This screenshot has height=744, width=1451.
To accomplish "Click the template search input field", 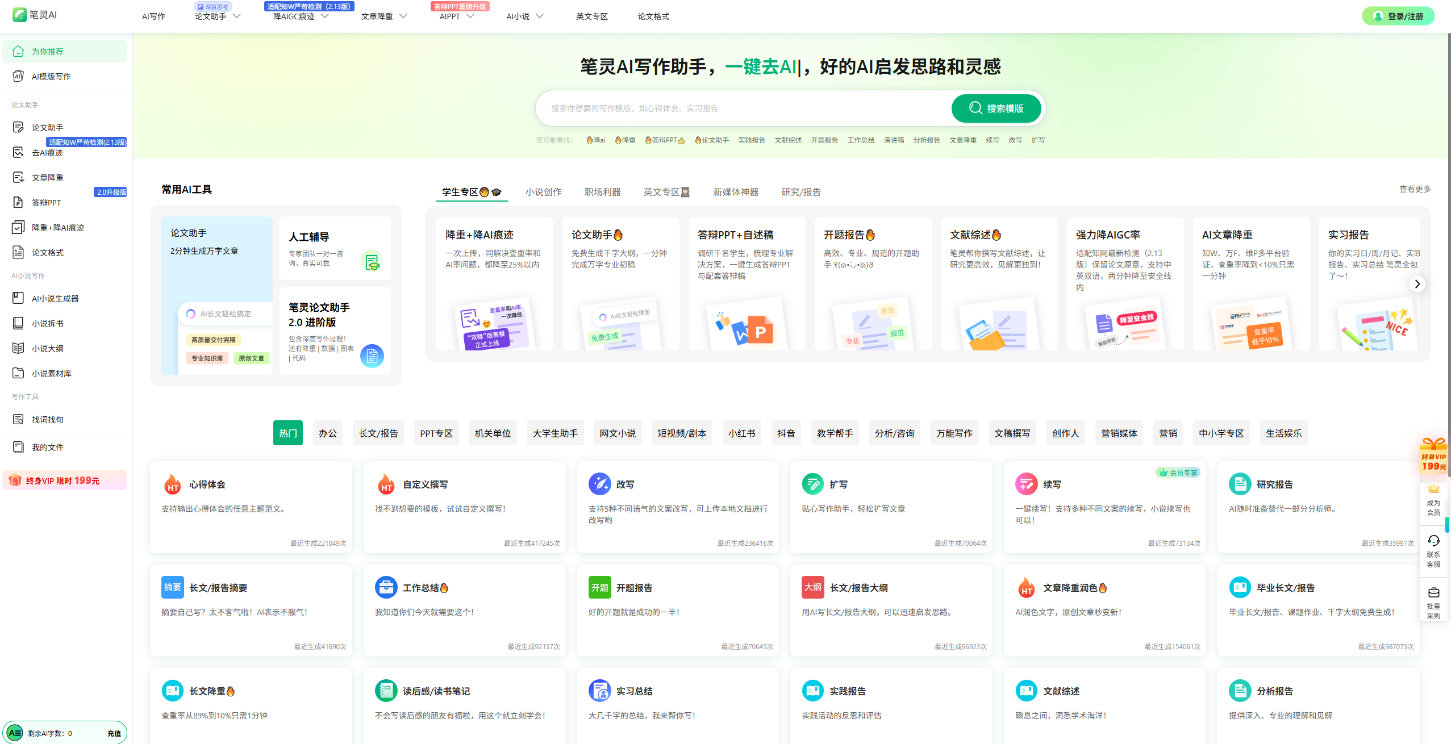I will 744,108.
